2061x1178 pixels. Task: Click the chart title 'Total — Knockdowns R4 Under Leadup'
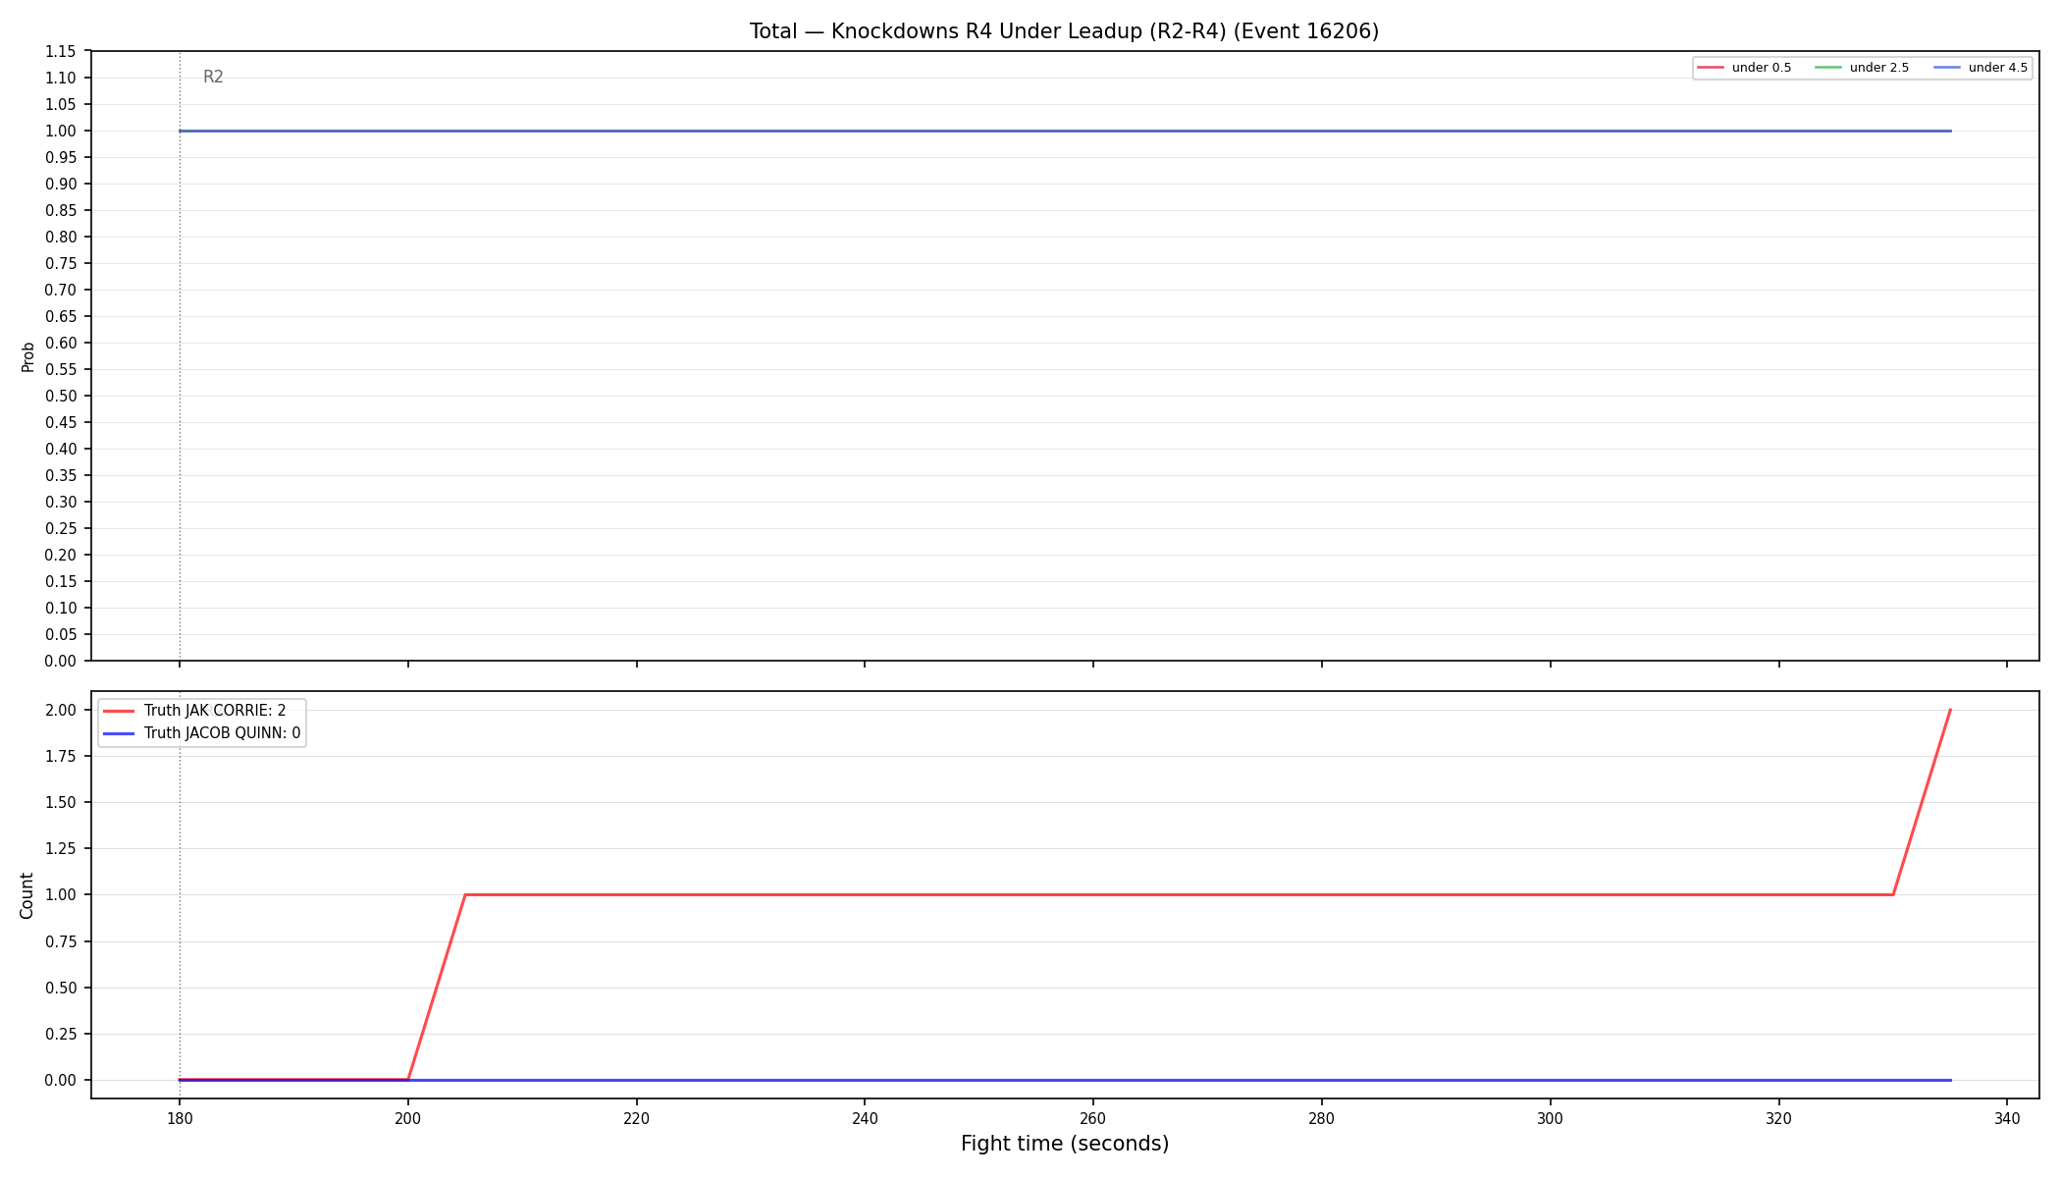click(x=1064, y=31)
